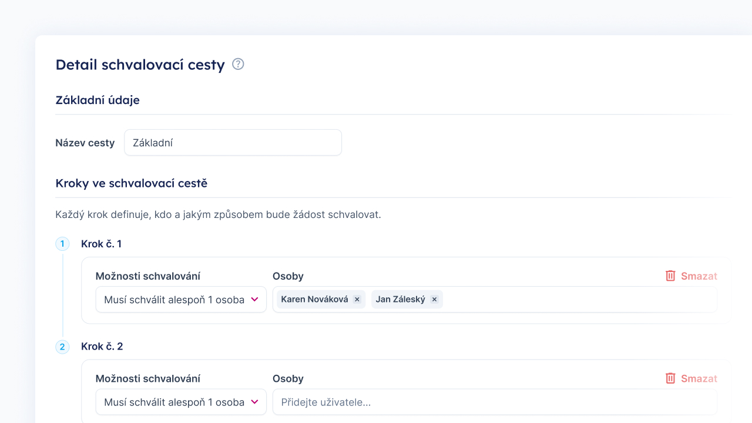Click the Název cesty input showing Základní
The width and height of the screenshot is (752, 423).
pyautogui.click(x=233, y=142)
